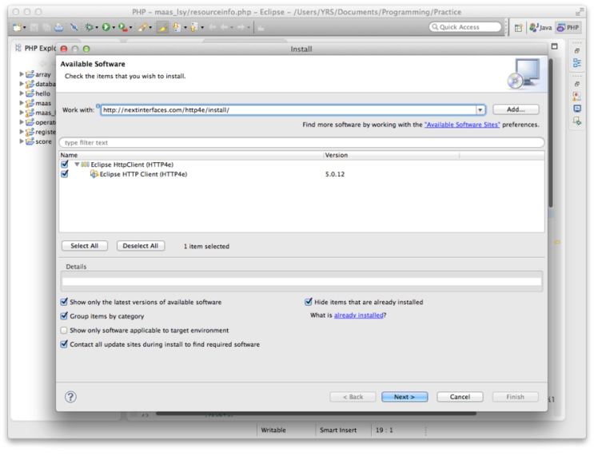
Task: Uncheck Eclipse HTTP Client (HTTP4e) 5.0.12 checkbox
Action: point(65,174)
